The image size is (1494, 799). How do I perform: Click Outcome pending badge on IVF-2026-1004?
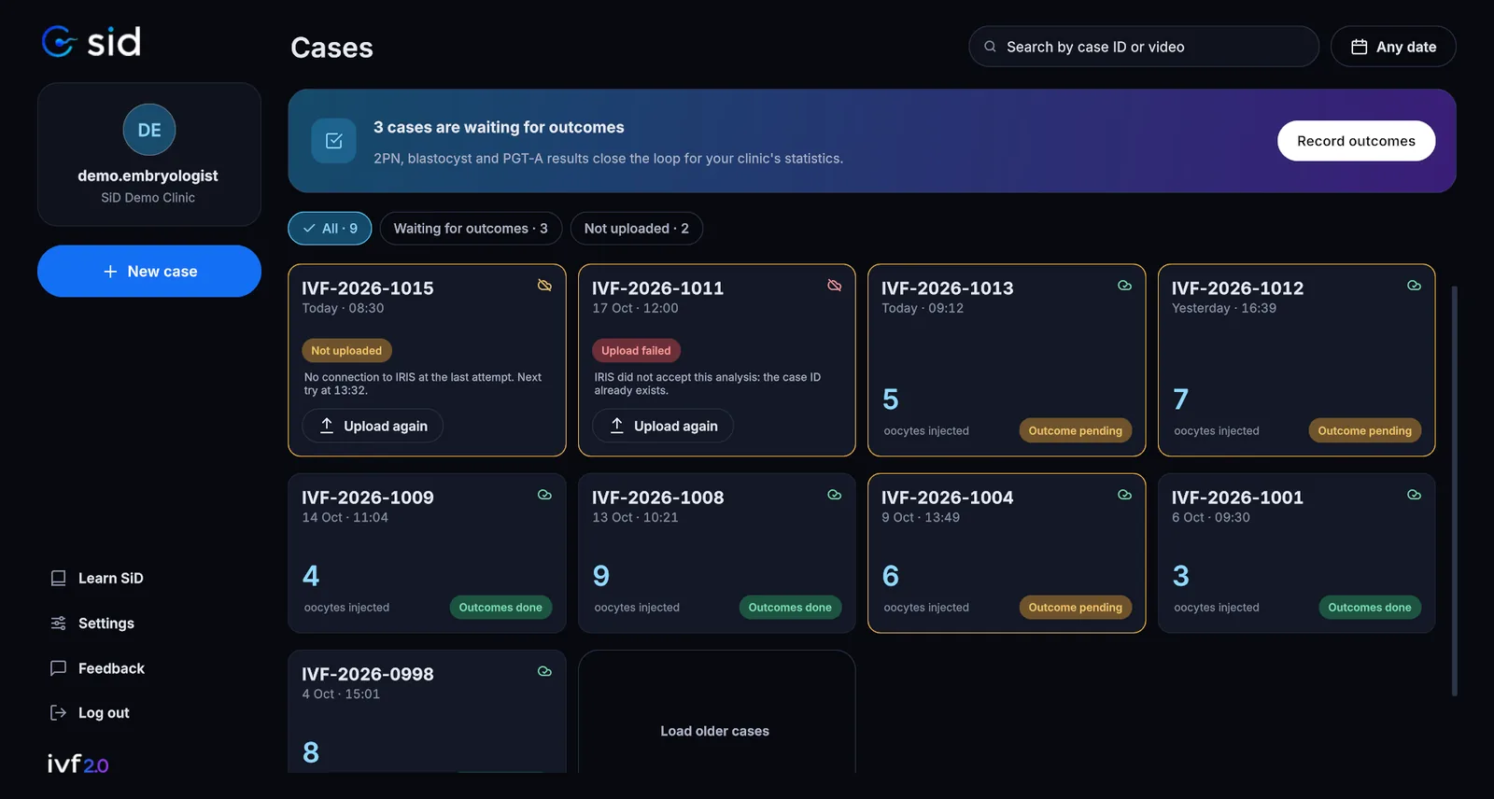tap(1076, 608)
